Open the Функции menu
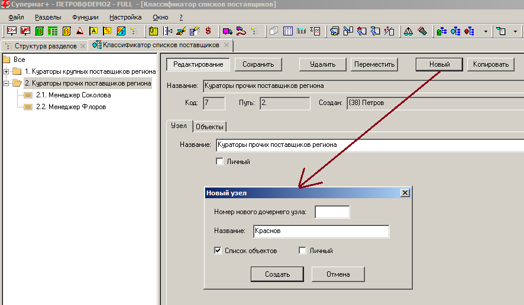Viewport: 524px width, 305px height. point(85,17)
